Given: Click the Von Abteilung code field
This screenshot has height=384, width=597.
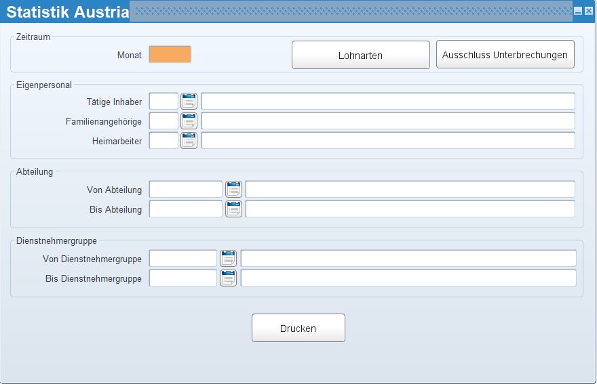Looking at the screenshot, I should tap(185, 190).
